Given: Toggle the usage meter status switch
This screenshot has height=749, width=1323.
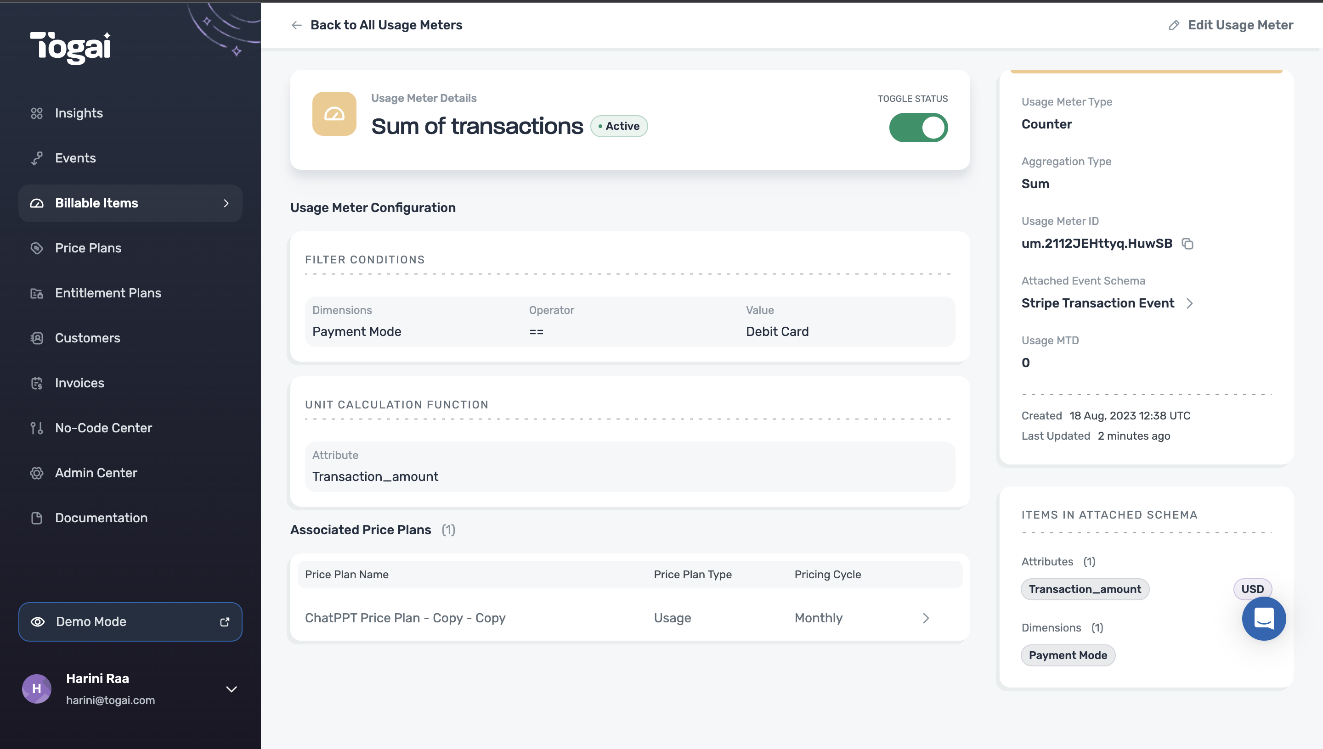Looking at the screenshot, I should [x=918, y=128].
